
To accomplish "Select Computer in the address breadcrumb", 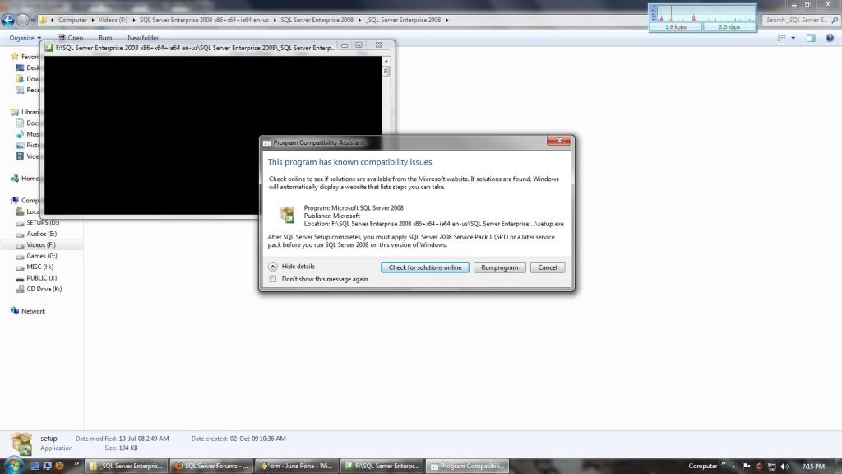I will coord(72,20).
